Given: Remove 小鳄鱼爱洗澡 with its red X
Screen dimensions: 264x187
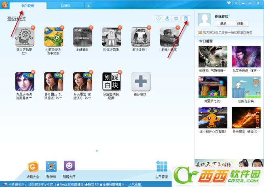Looking at the screenshot, I should tap(62, 27).
